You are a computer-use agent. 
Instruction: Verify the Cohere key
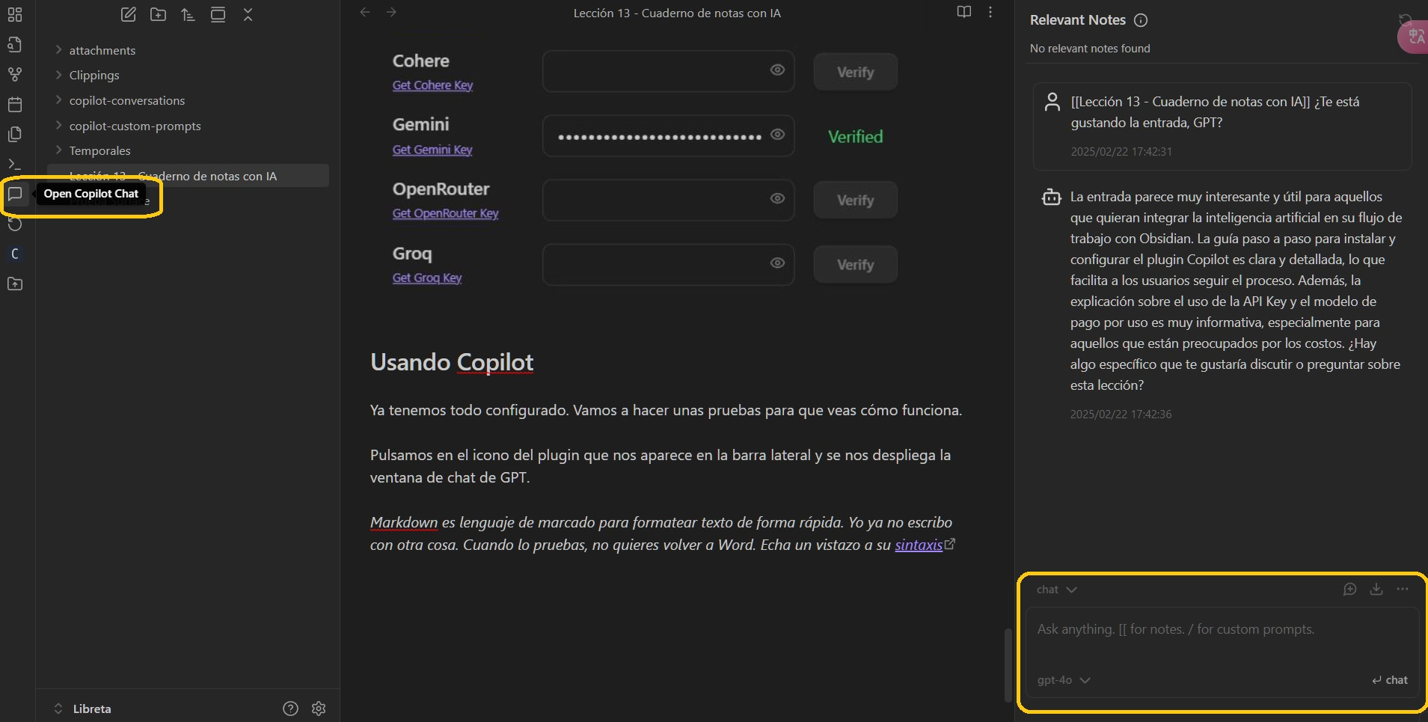(x=855, y=72)
